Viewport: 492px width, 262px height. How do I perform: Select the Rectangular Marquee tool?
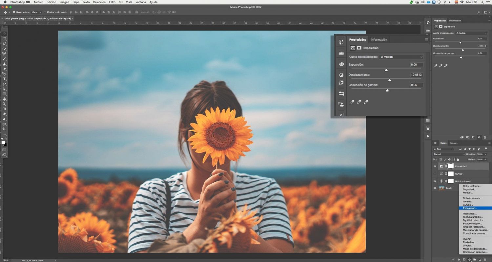[4, 39]
